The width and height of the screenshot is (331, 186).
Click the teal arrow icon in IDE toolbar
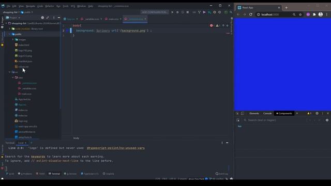pyautogui.click(x=209, y=12)
